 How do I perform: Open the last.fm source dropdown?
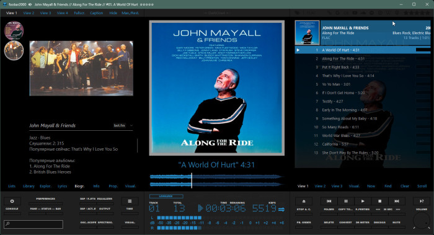coord(119,125)
